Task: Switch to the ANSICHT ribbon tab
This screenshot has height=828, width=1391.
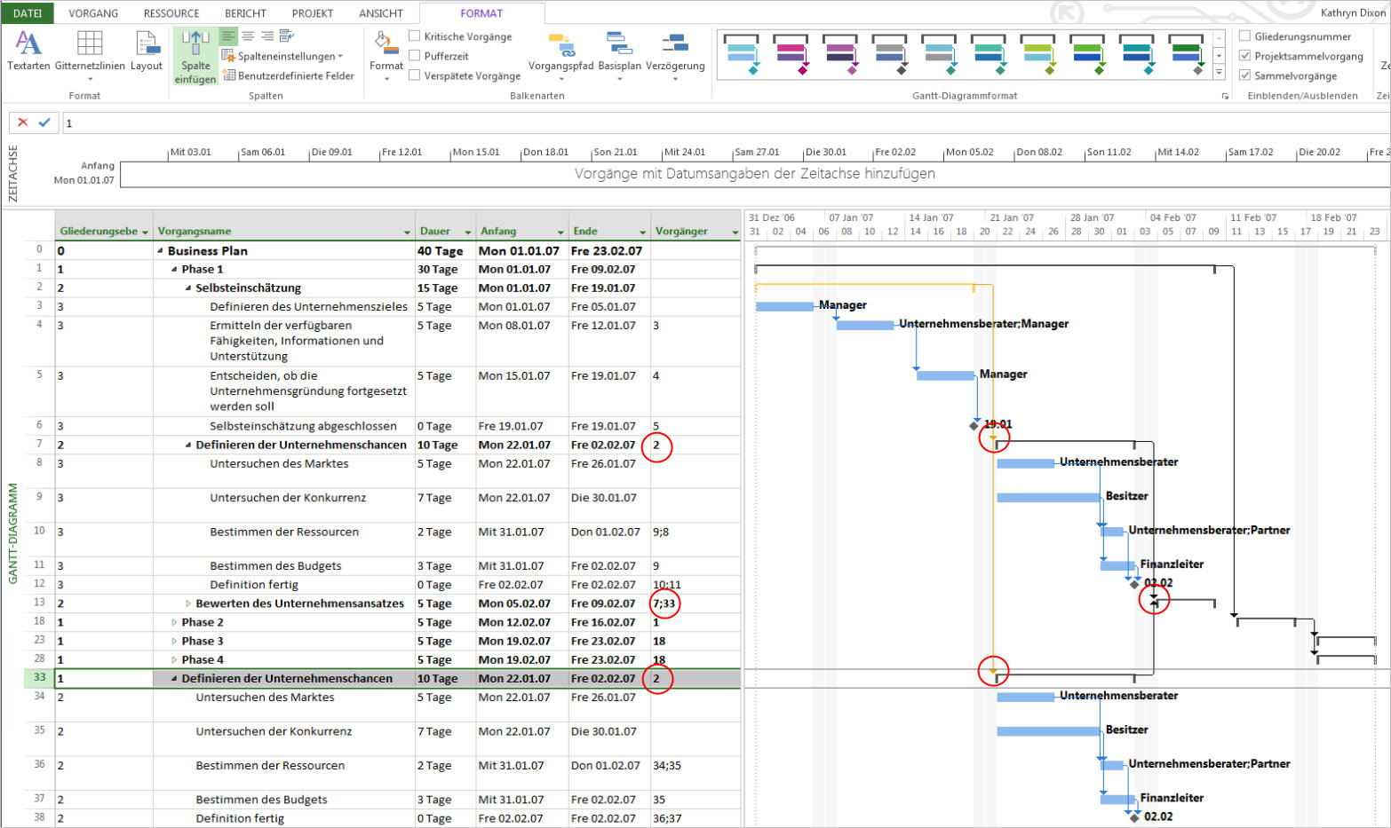Action: [x=380, y=13]
